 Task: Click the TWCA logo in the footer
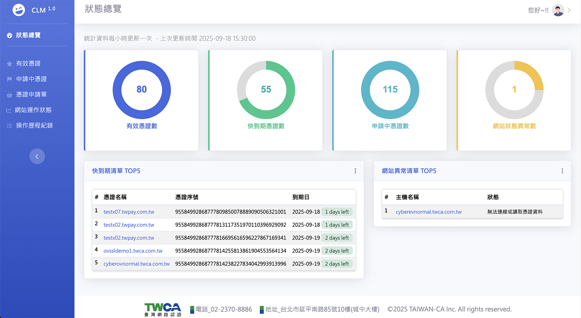[x=163, y=309]
